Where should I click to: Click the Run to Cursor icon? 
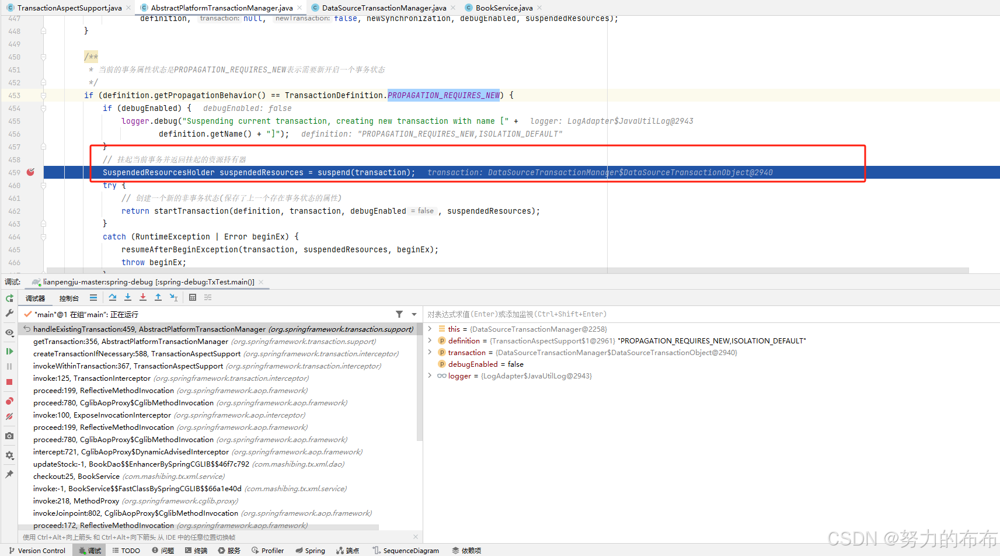(x=173, y=297)
